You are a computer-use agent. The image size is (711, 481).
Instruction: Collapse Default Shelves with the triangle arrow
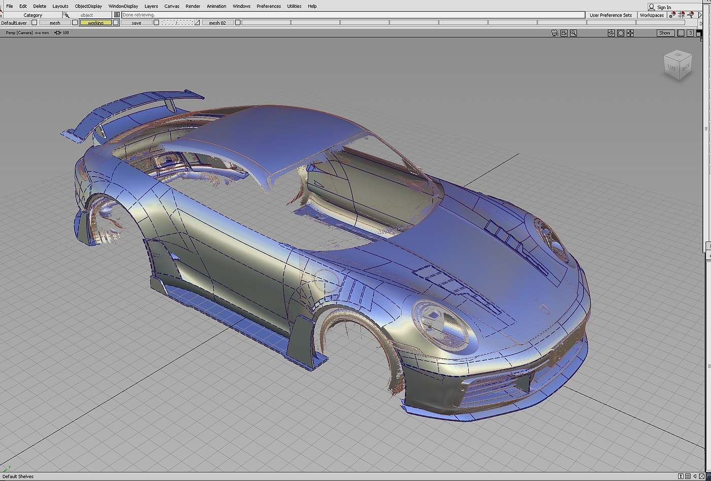click(x=695, y=476)
